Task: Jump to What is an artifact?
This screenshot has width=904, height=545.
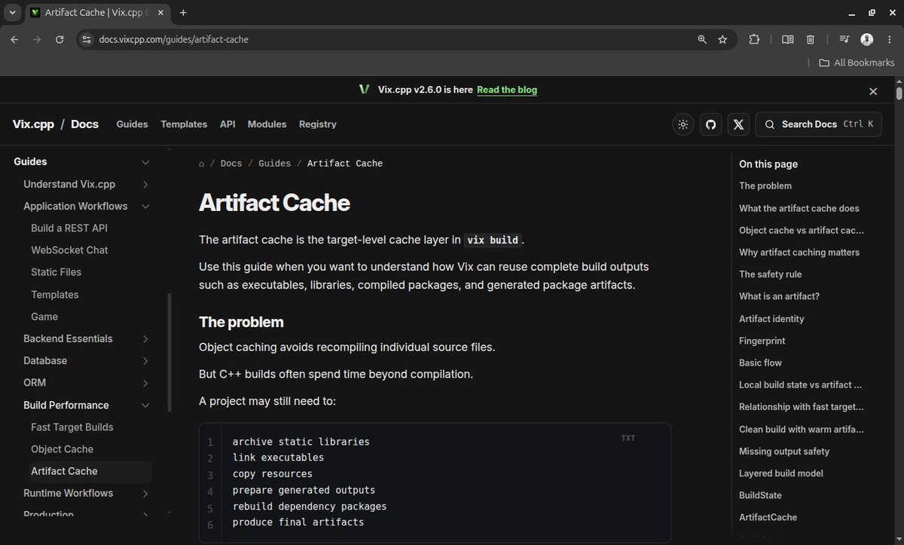Action: coord(779,296)
